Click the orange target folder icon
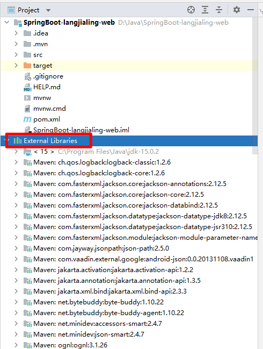263x349 pixels. tap(27, 66)
